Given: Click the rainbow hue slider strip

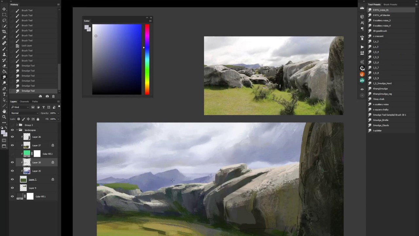Looking at the screenshot, I should [x=147, y=59].
